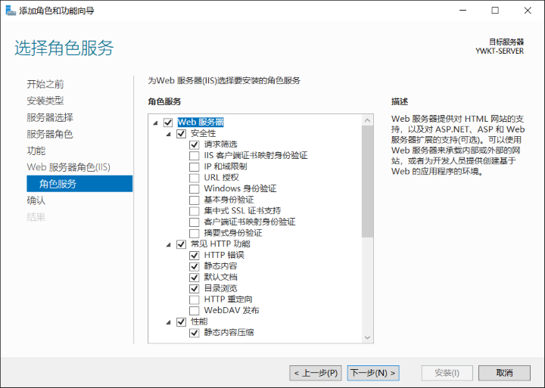Click the role services scrollbar thumb
Screen dimensions: 545x388
[x=367, y=182]
